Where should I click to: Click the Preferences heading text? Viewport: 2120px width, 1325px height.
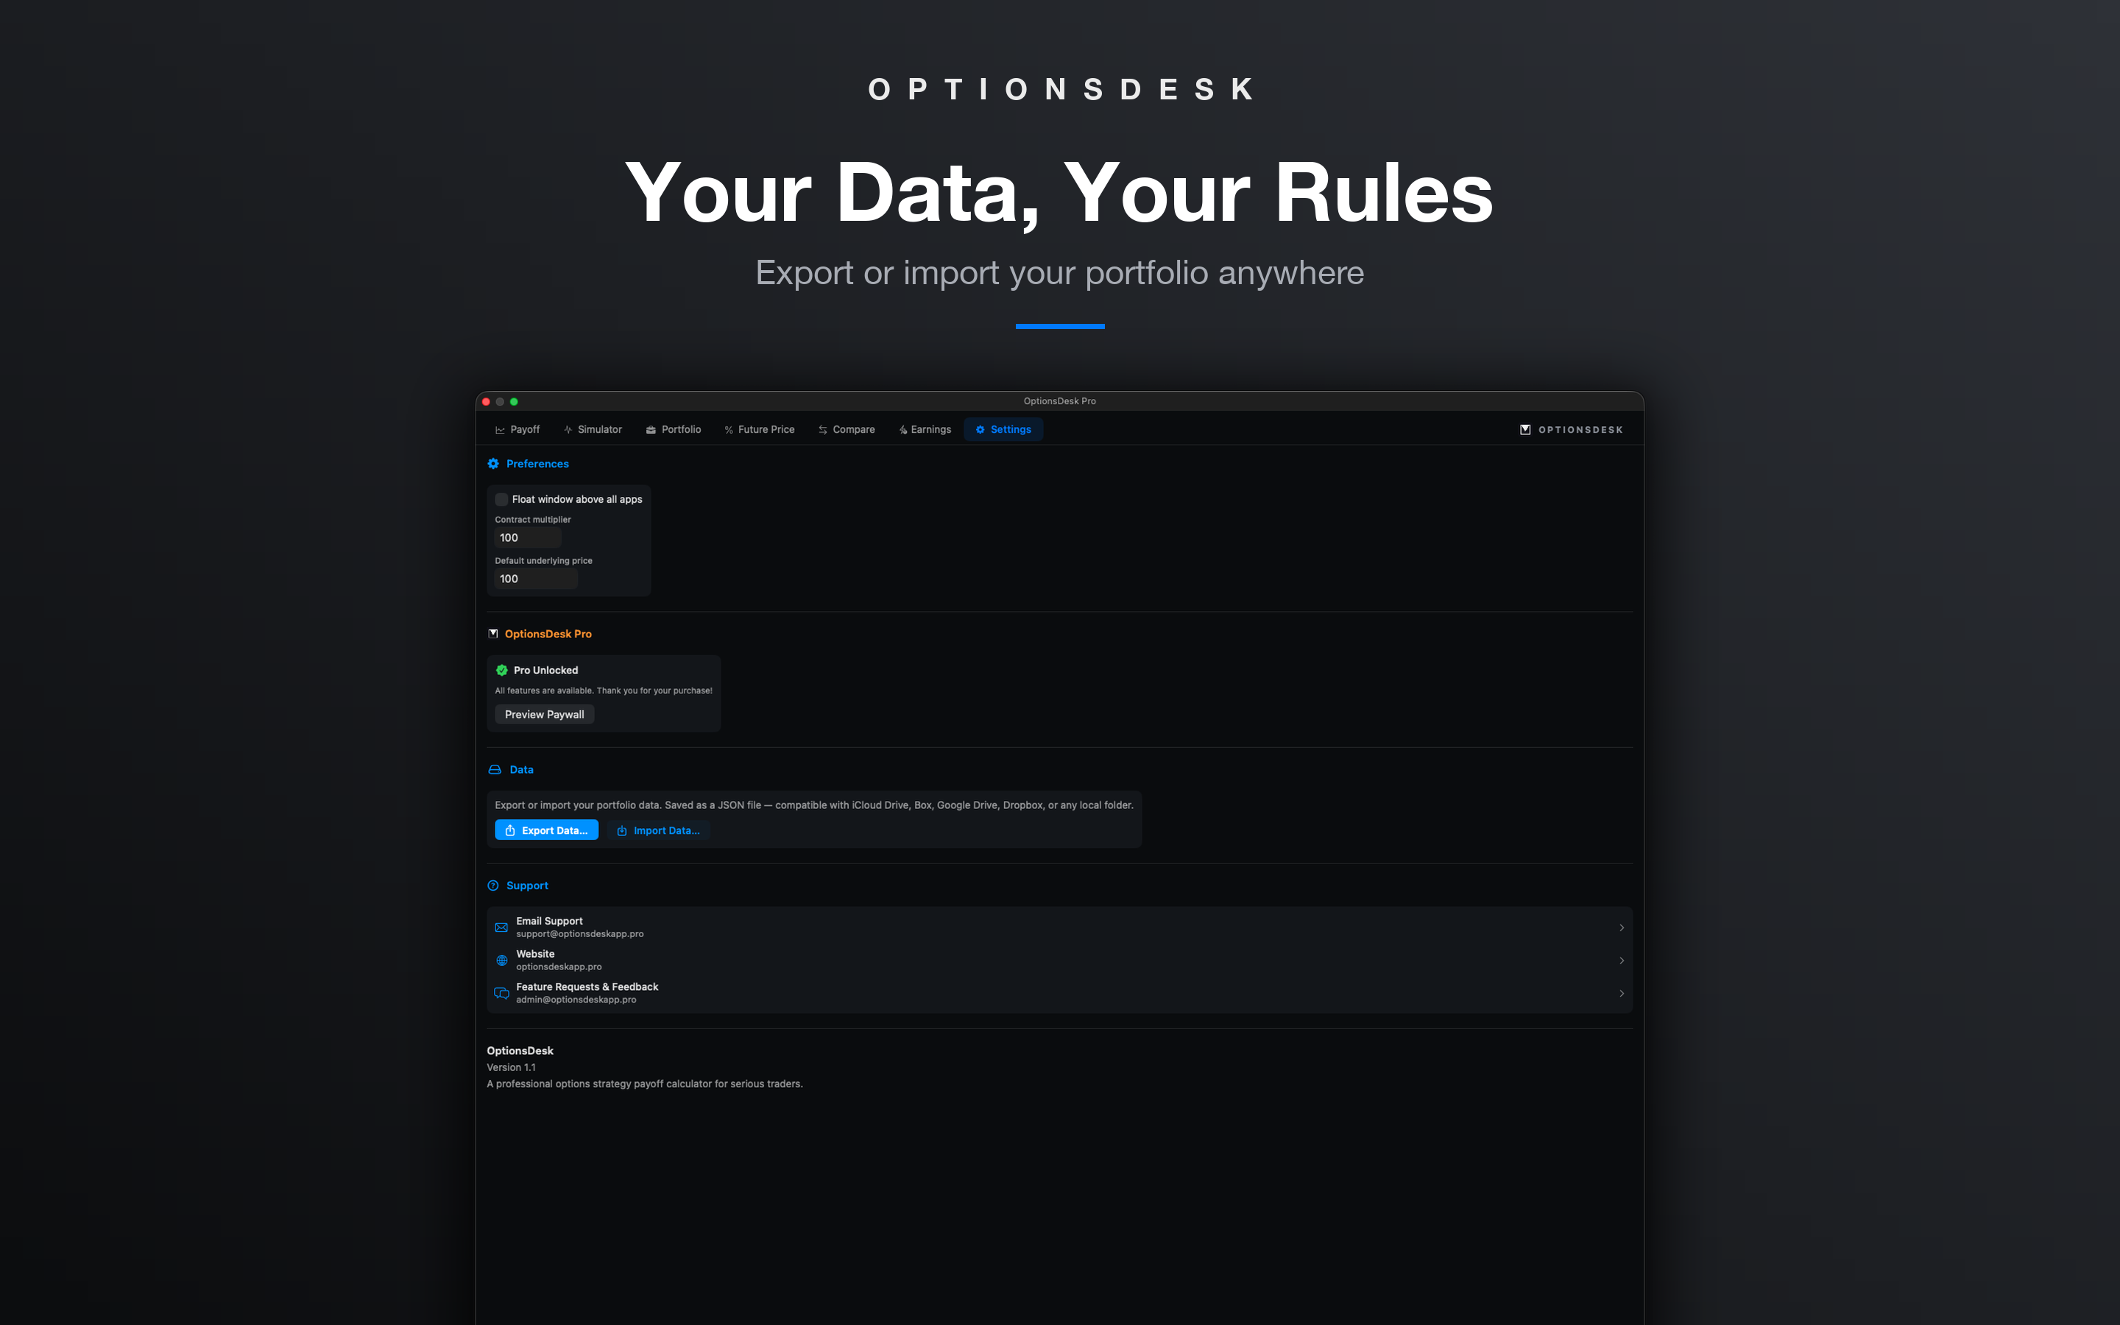pos(538,464)
